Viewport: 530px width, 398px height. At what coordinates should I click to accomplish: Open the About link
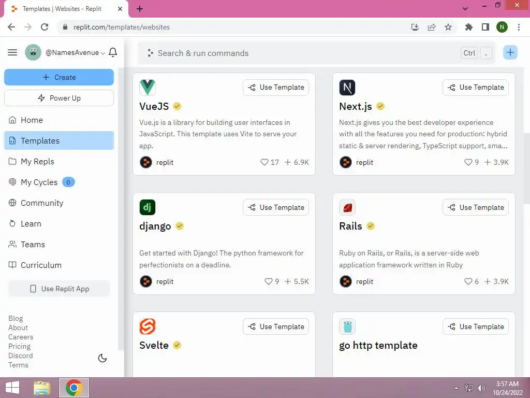click(18, 328)
